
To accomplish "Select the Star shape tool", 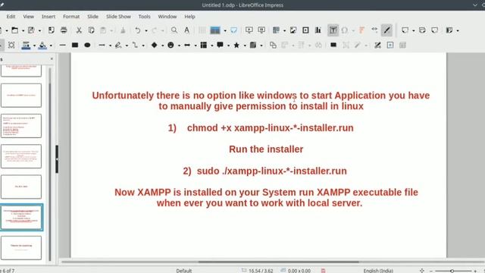I will 236,45.
